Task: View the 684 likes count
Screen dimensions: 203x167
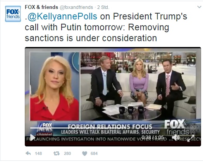Action: 94,153
